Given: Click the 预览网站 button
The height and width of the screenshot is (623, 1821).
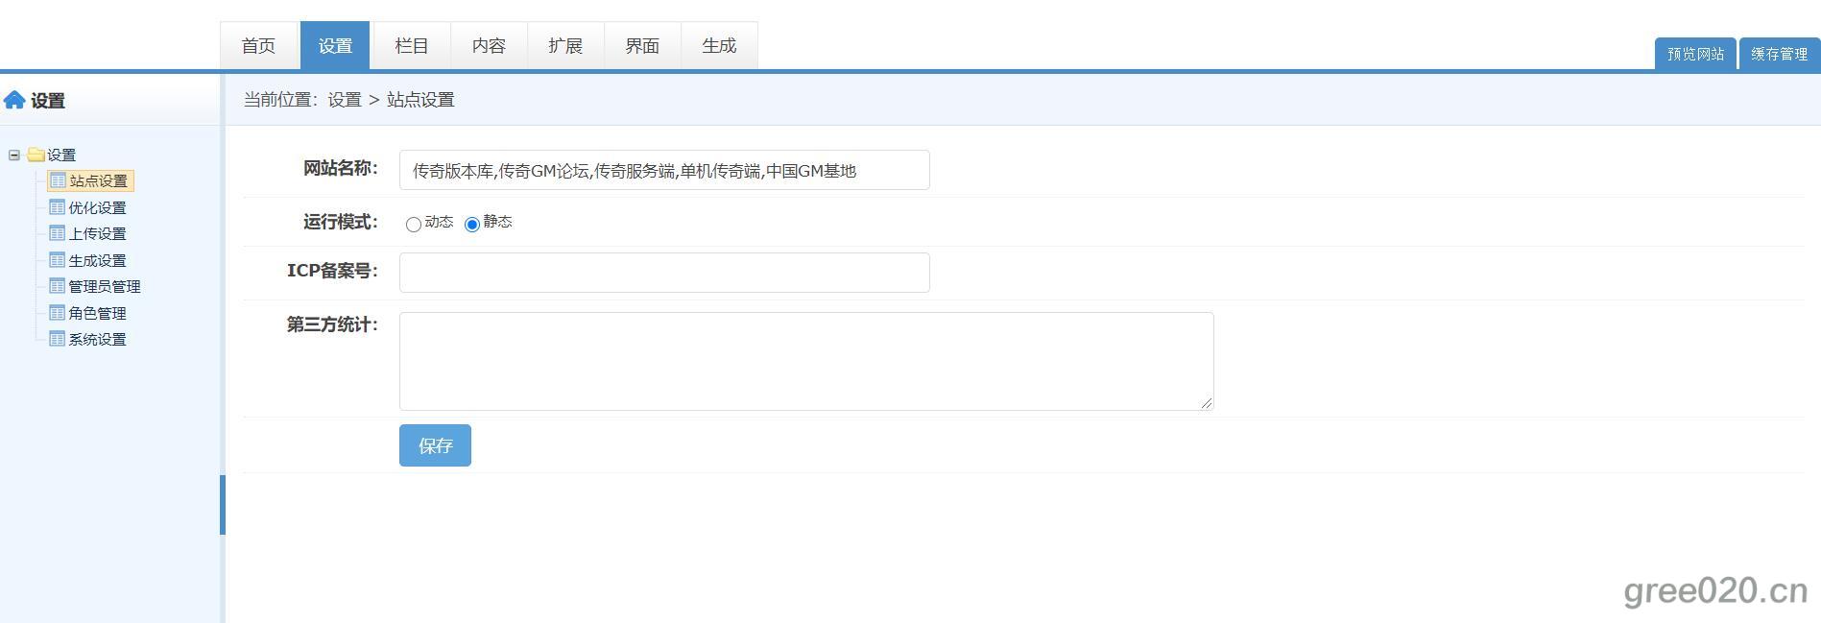Looking at the screenshot, I should tap(1695, 55).
